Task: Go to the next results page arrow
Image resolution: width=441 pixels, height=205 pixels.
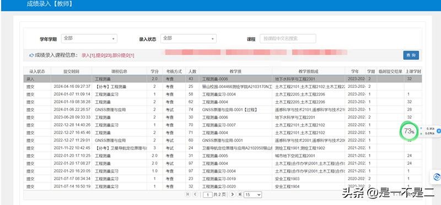Action: click(232, 195)
